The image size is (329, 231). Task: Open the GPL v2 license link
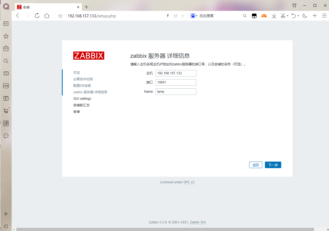[189, 182]
